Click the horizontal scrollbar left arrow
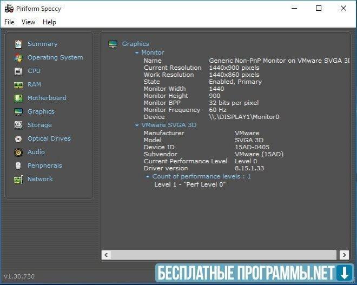 pos(106,255)
